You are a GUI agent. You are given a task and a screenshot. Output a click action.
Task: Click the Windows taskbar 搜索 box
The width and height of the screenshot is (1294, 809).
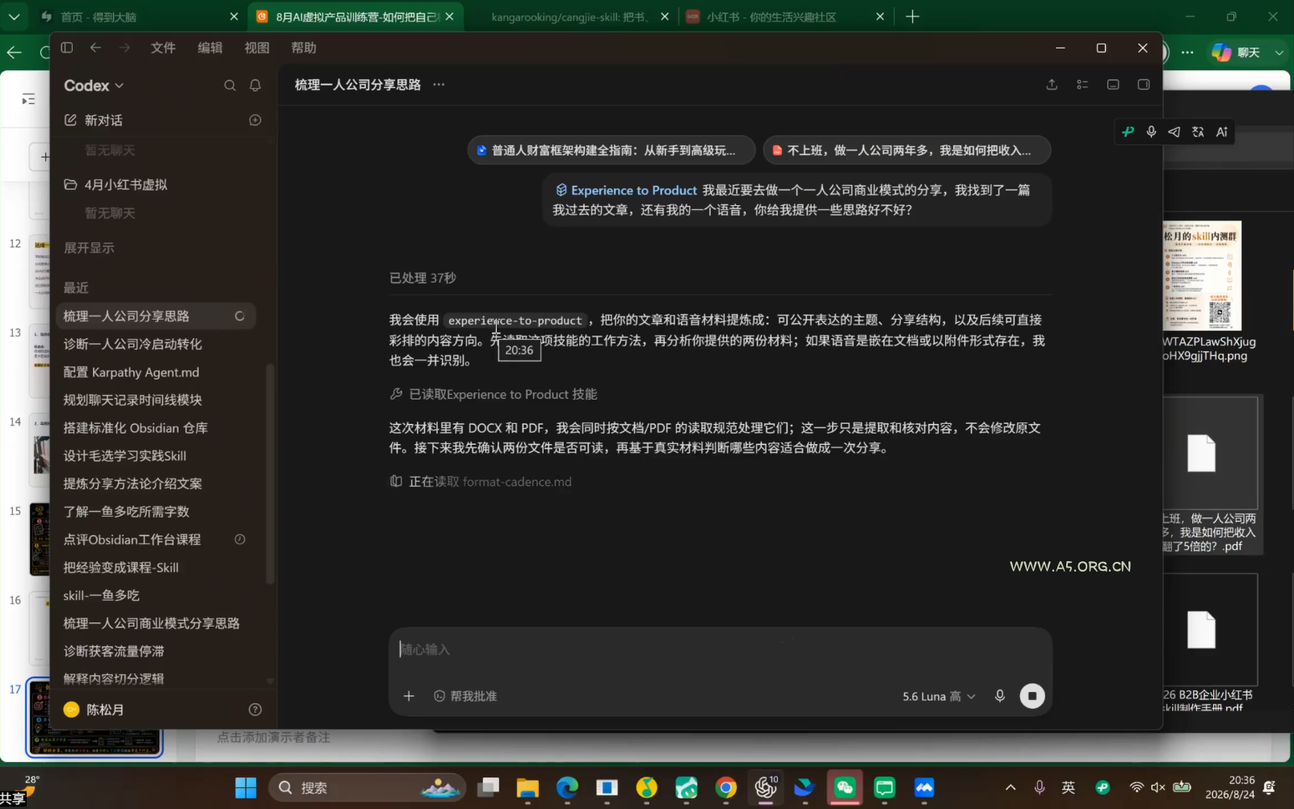pyautogui.click(x=367, y=788)
